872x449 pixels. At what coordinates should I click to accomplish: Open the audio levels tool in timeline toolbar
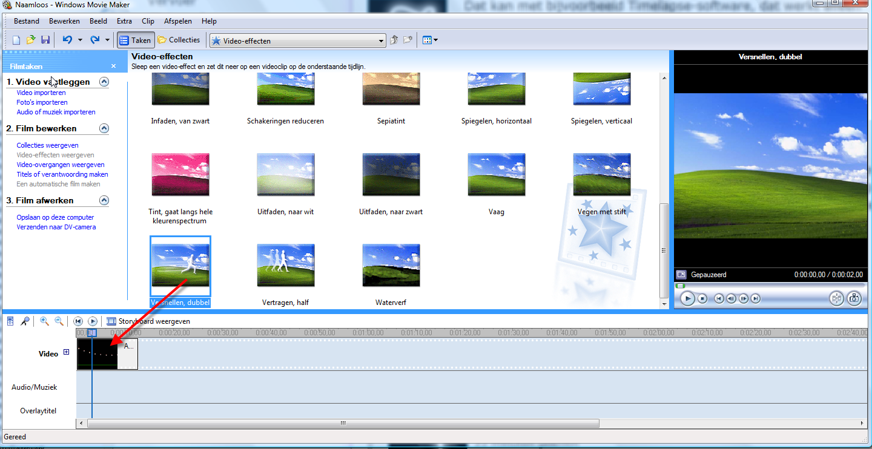tap(10, 321)
